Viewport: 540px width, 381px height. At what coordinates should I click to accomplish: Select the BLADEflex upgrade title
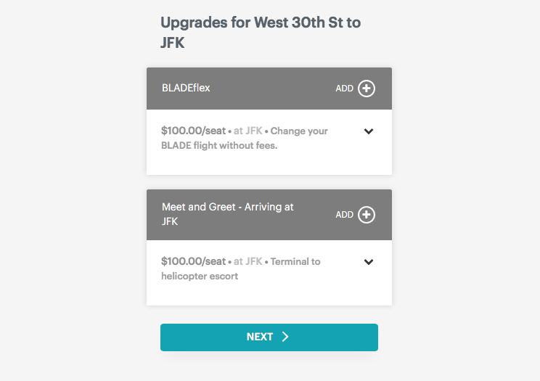coord(186,89)
